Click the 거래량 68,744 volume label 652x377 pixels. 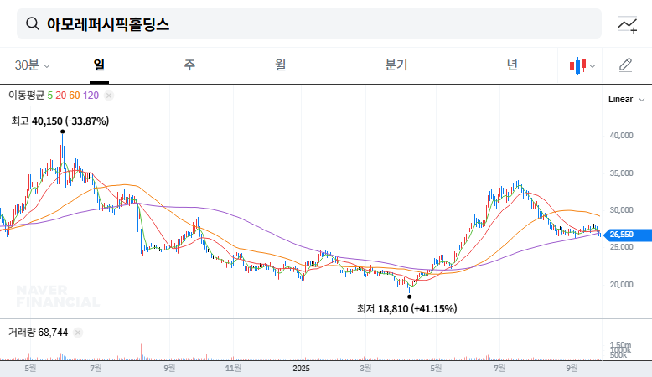pyautogui.click(x=39, y=333)
